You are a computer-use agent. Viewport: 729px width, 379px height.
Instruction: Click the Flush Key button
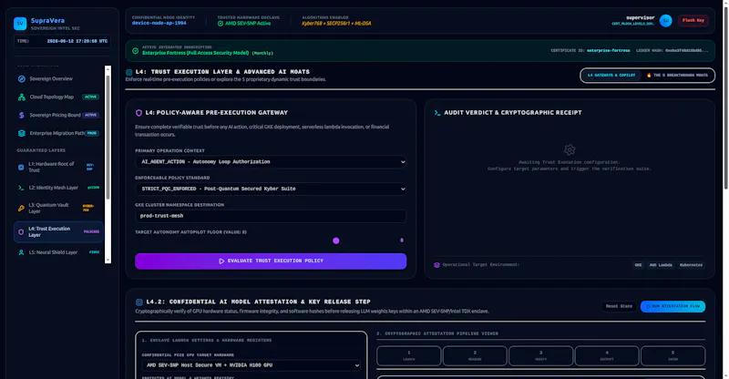pyautogui.click(x=693, y=20)
